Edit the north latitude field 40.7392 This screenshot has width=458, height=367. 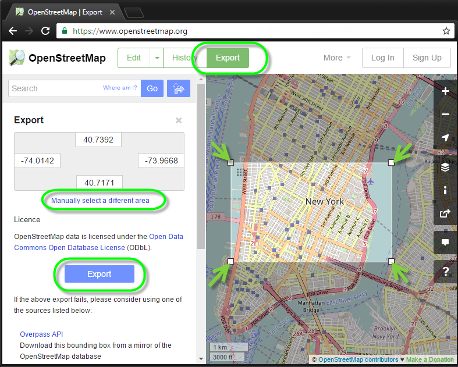coord(98,140)
